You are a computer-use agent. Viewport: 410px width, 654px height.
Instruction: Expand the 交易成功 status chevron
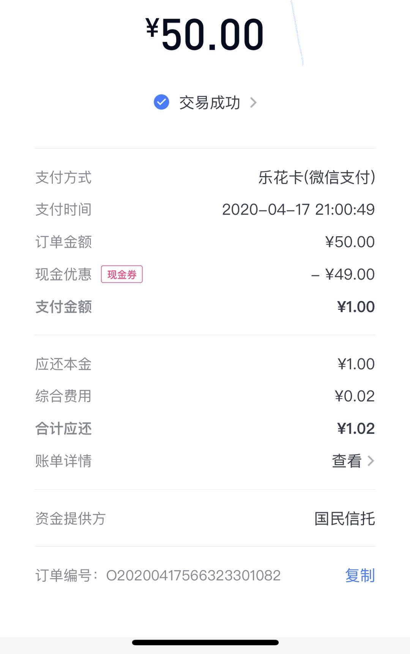click(253, 103)
